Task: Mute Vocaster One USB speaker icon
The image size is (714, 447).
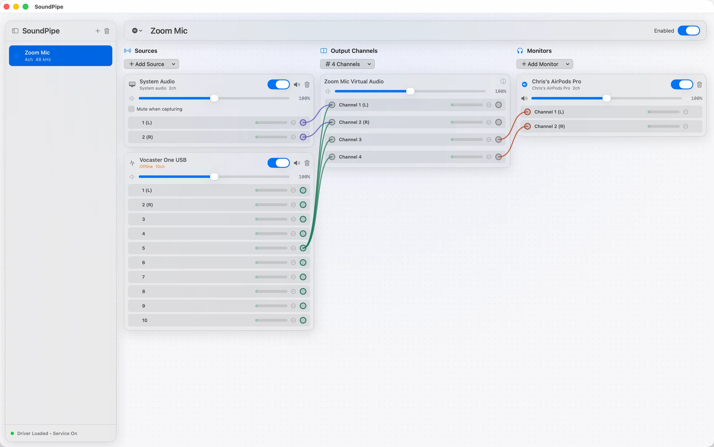Action: point(297,163)
